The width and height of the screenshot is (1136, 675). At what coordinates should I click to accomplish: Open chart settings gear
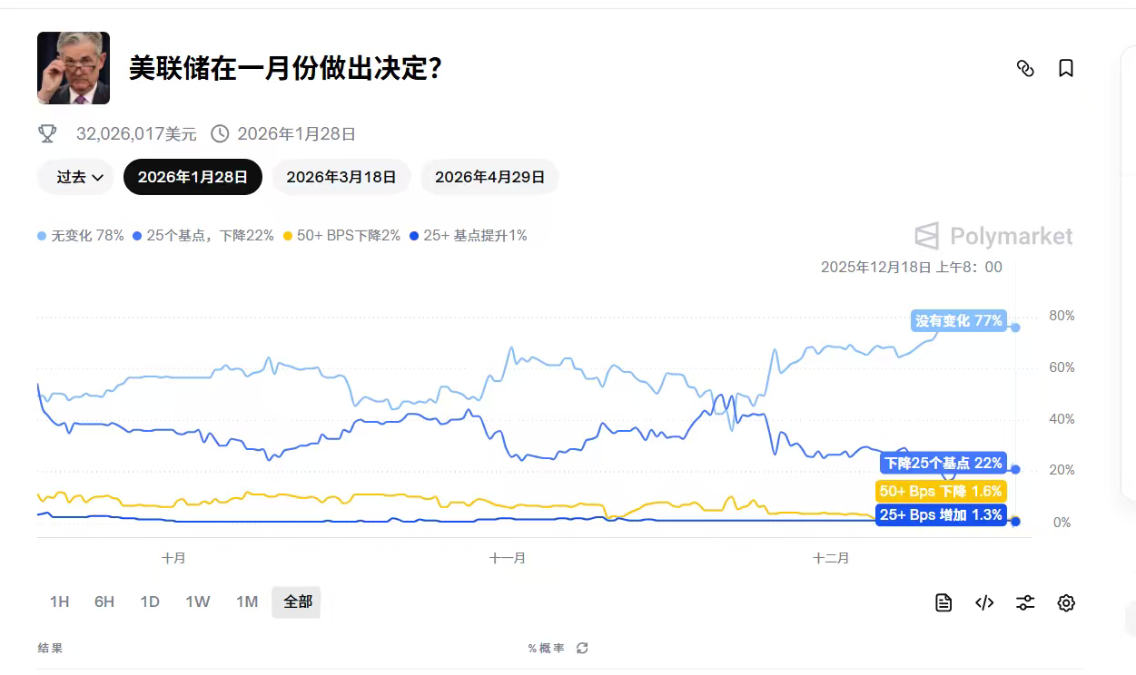point(1066,602)
